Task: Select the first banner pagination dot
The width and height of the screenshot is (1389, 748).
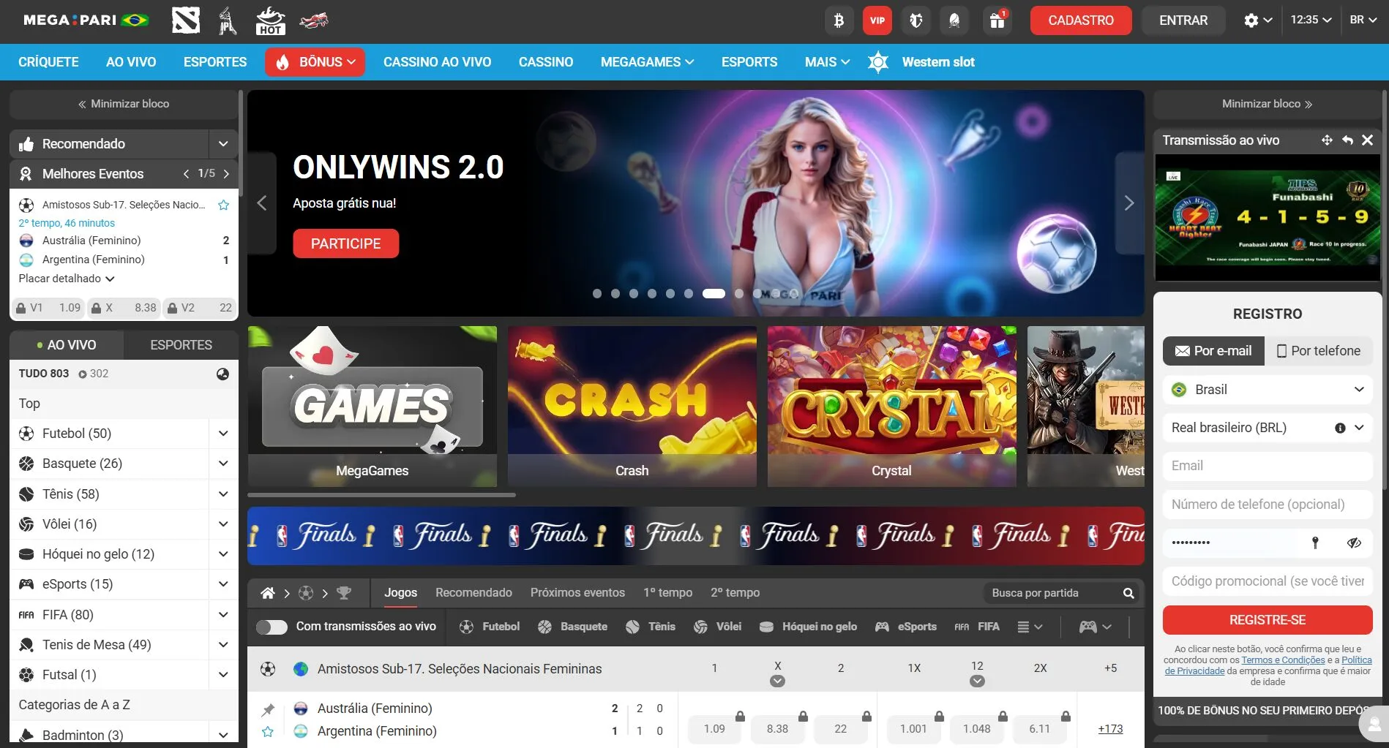Action: click(597, 294)
